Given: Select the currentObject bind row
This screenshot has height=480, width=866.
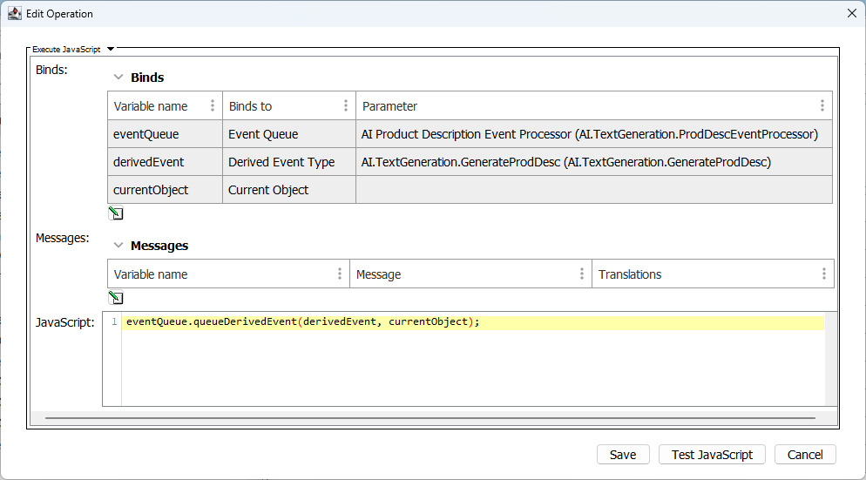Looking at the screenshot, I should click(x=151, y=190).
